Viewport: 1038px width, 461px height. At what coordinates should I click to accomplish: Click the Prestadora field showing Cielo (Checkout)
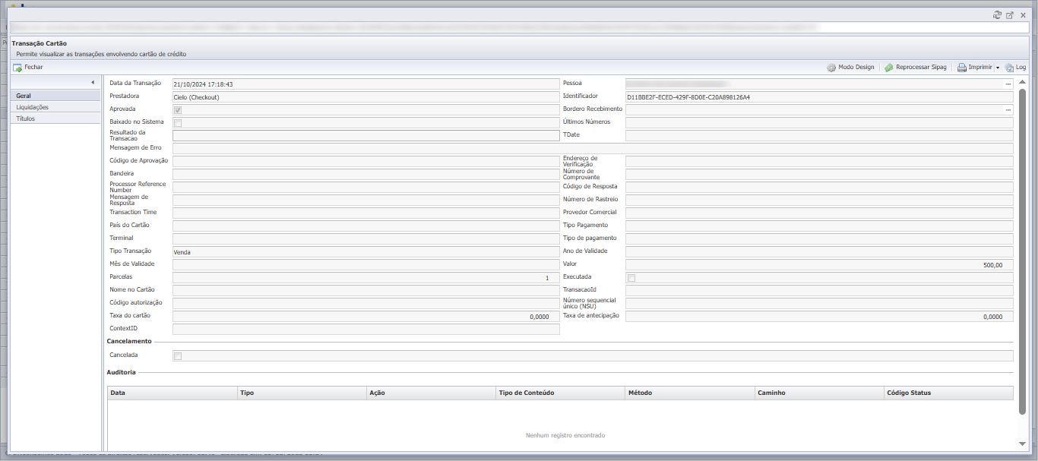(x=366, y=97)
